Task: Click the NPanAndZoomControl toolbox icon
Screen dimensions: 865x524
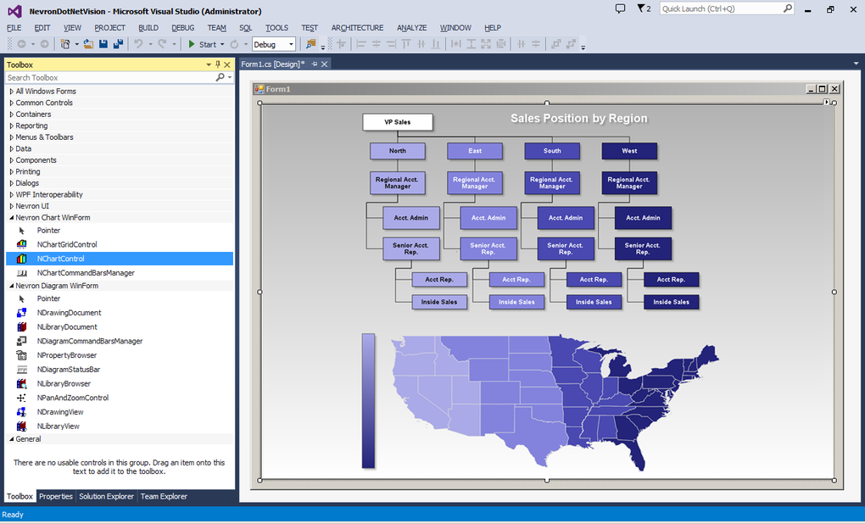Action: pyautogui.click(x=20, y=398)
